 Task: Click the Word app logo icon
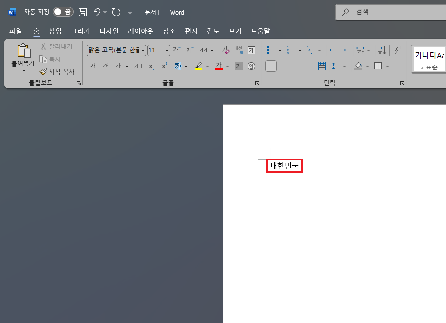tap(12, 12)
